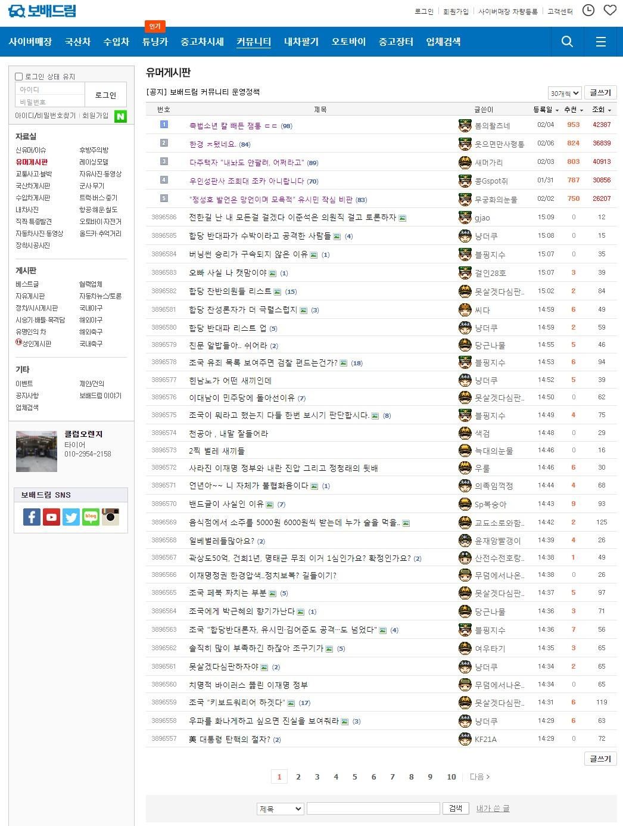Click the 아이디 username input field
The height and width of the screenshot is (826, 623).
click(50, 89)
